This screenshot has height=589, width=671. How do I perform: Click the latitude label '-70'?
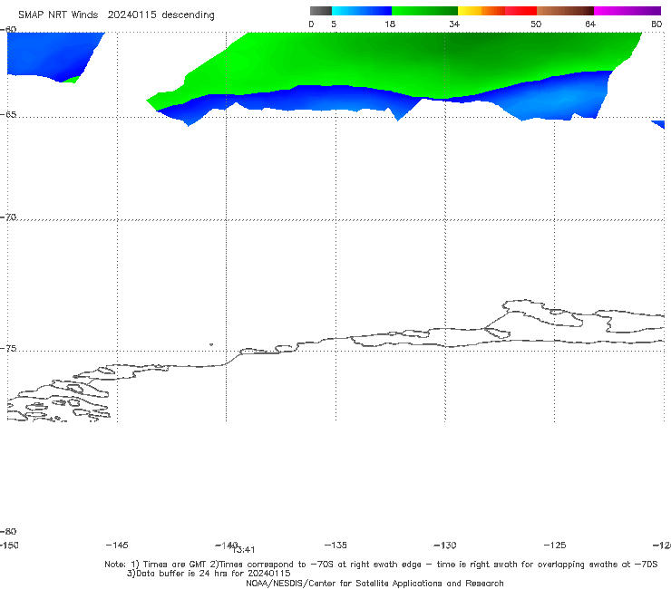point(8,217)
